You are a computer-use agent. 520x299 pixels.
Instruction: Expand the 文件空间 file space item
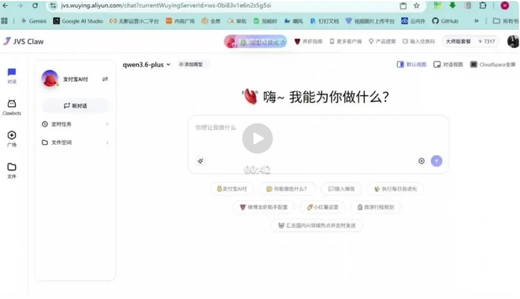coord(76,142)
